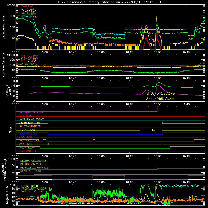Click the REAR_DEC_CHAN/128 legend label
208x208 pixels.
pos(34,167)
